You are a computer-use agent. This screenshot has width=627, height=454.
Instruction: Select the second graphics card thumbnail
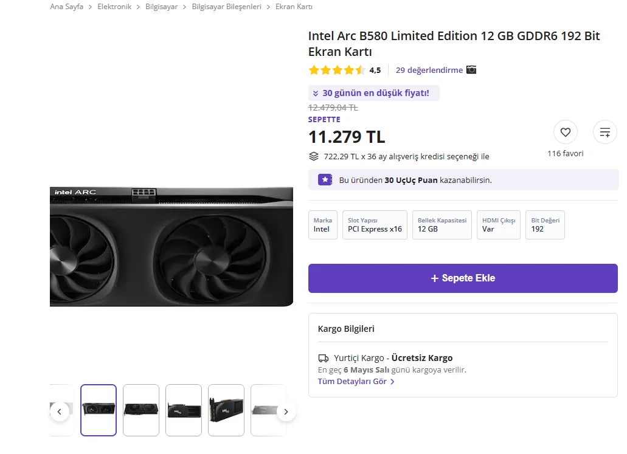click(x=141, y=410)
